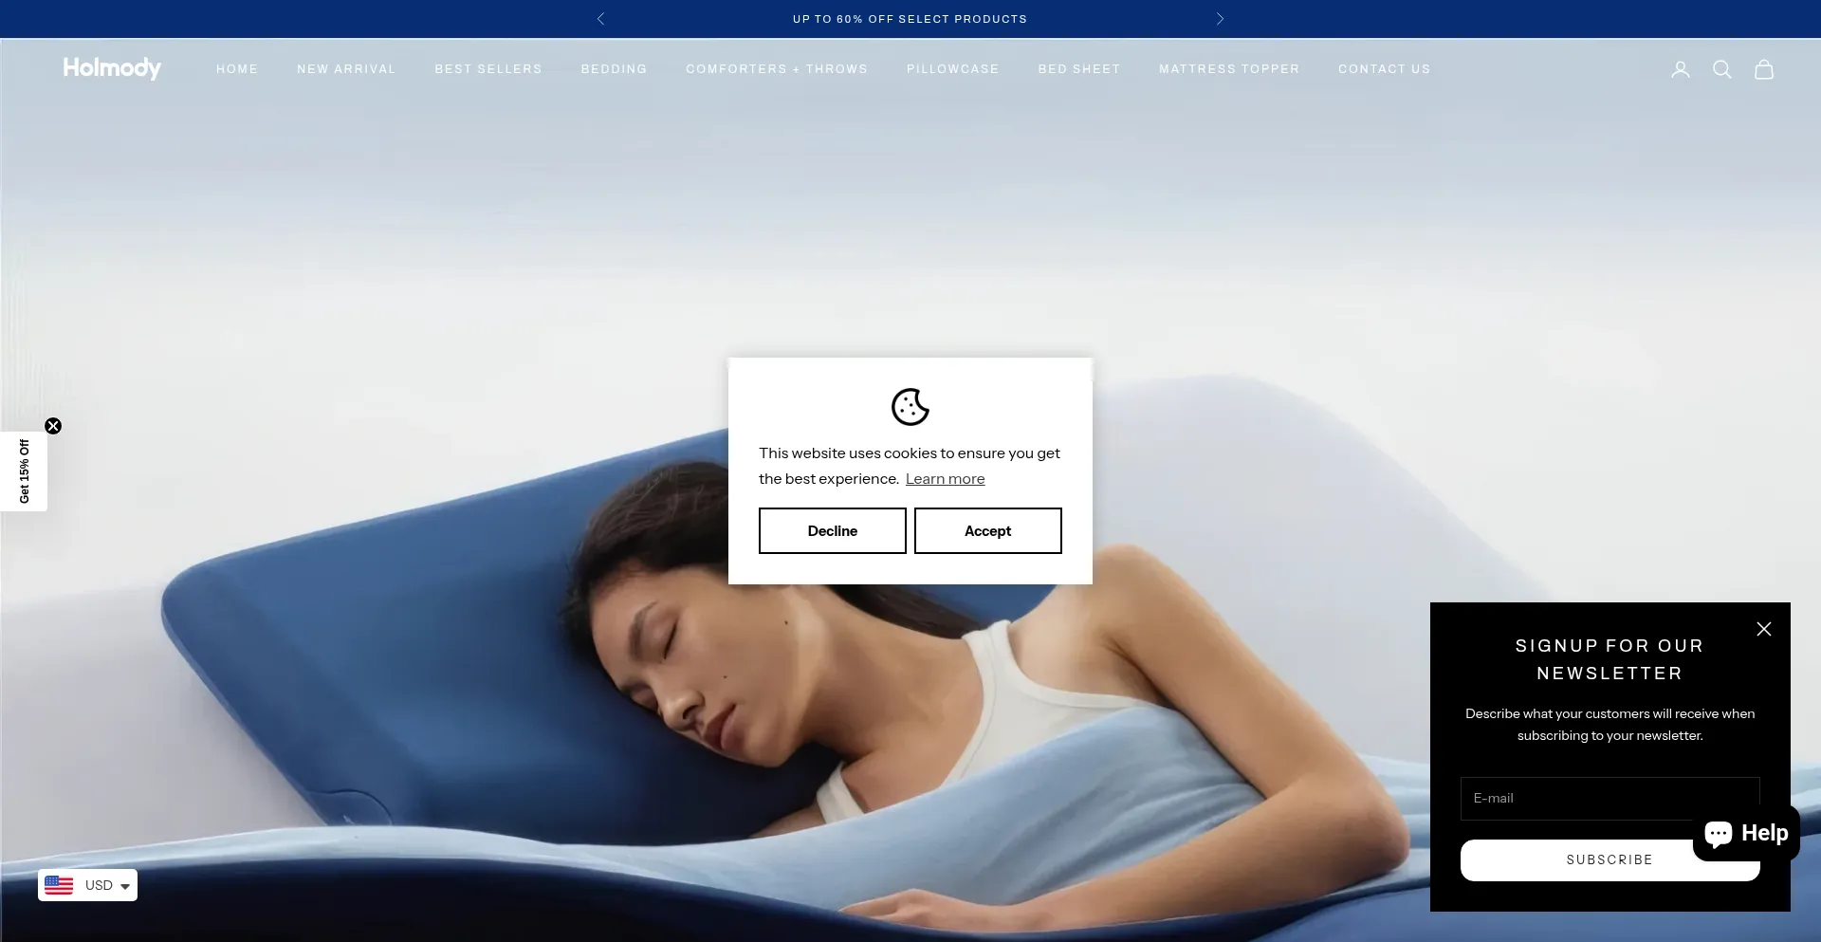Open the Best Sellers page
Viewport: 1821px width, 942px height.
(487, 69)
